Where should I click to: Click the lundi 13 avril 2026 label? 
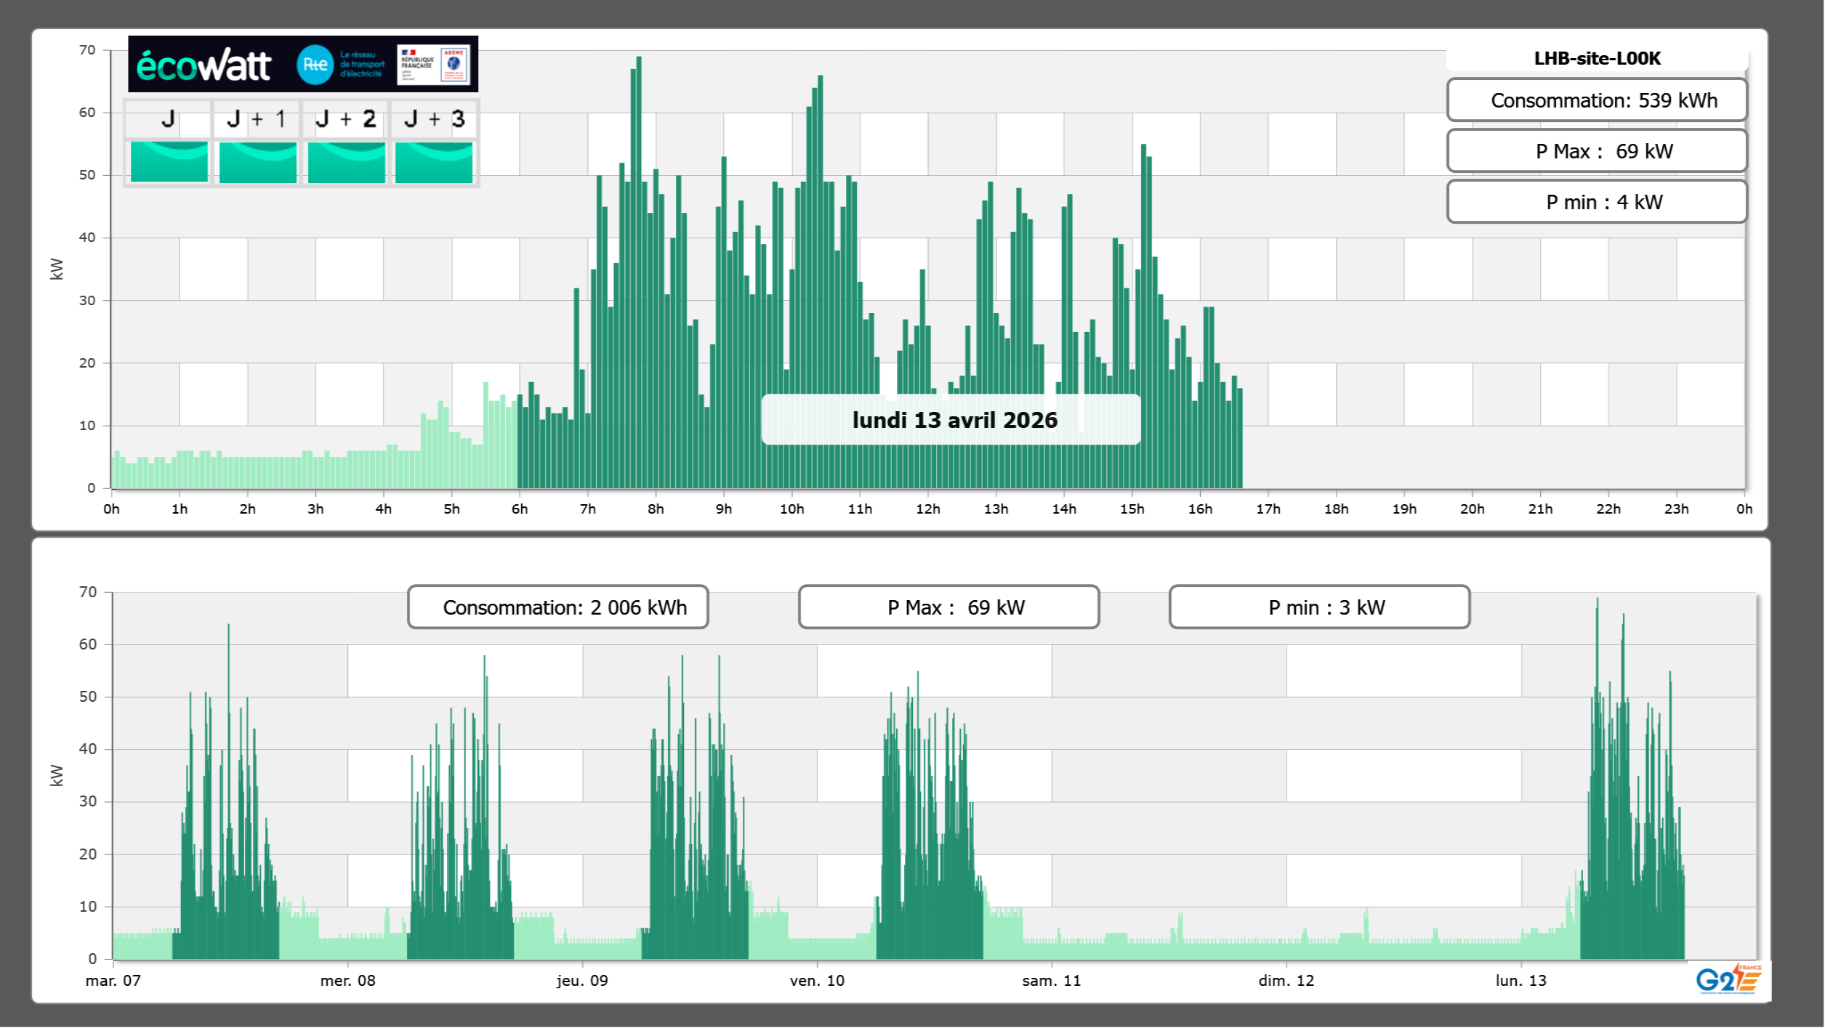coord(954,420)
